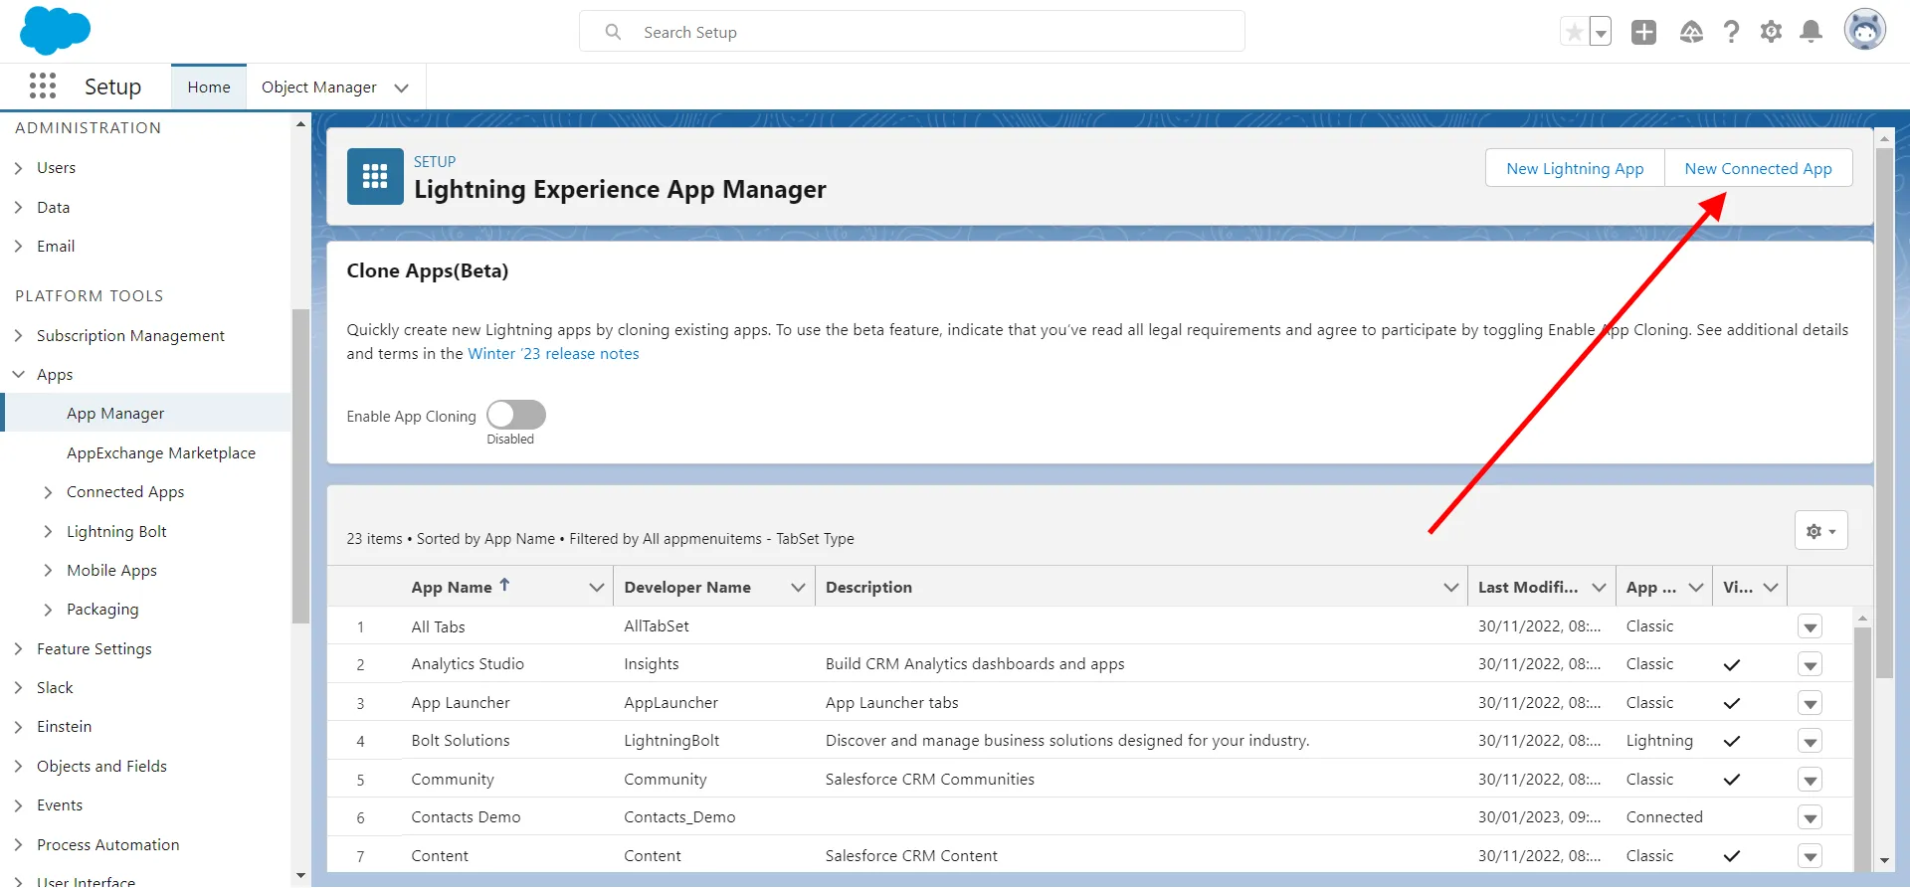
Task: Switch to the Home tab
Action: click(209, 88)
